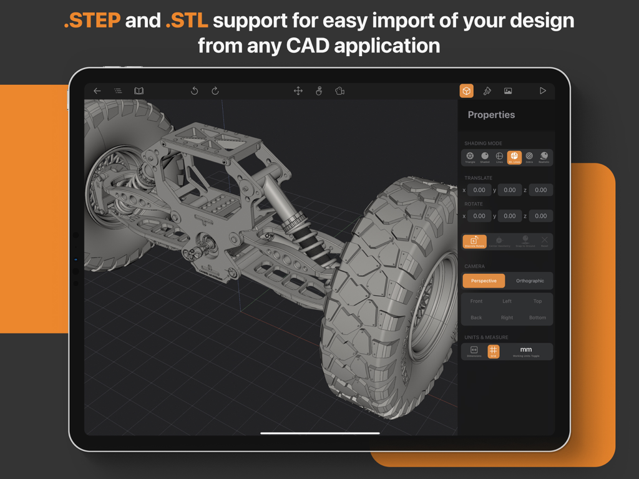Click the Redo arrow in the toolbar
Viewport: 639px width, 479px height.
(215, 90)
